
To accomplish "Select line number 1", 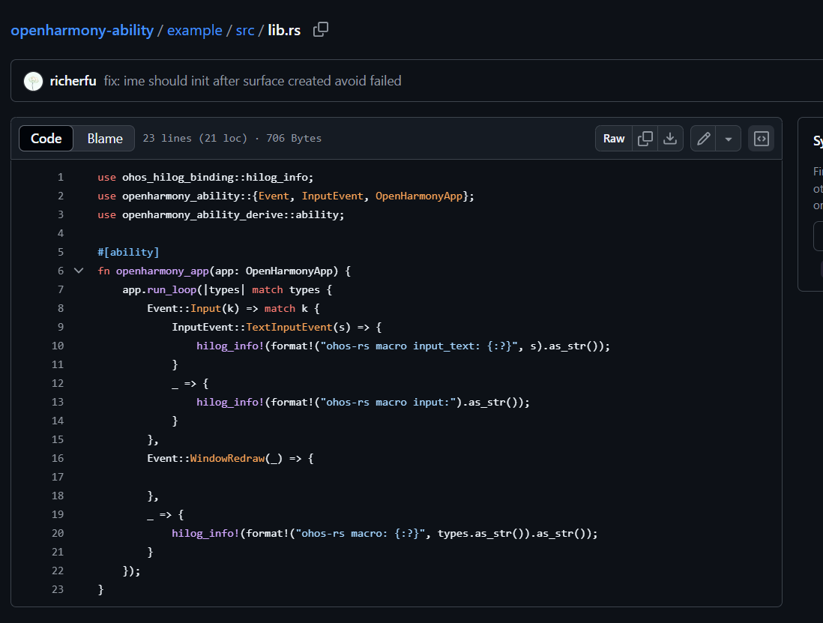I will [61, 178].
